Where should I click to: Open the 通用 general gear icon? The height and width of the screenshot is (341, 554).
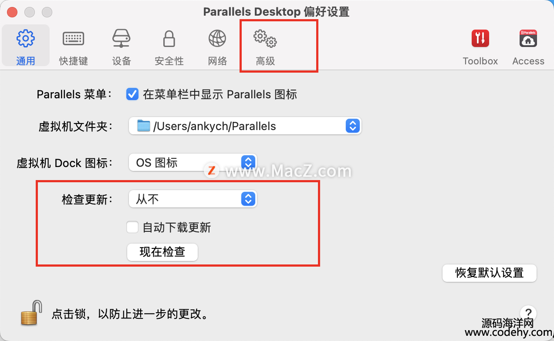tap(25, 39)
